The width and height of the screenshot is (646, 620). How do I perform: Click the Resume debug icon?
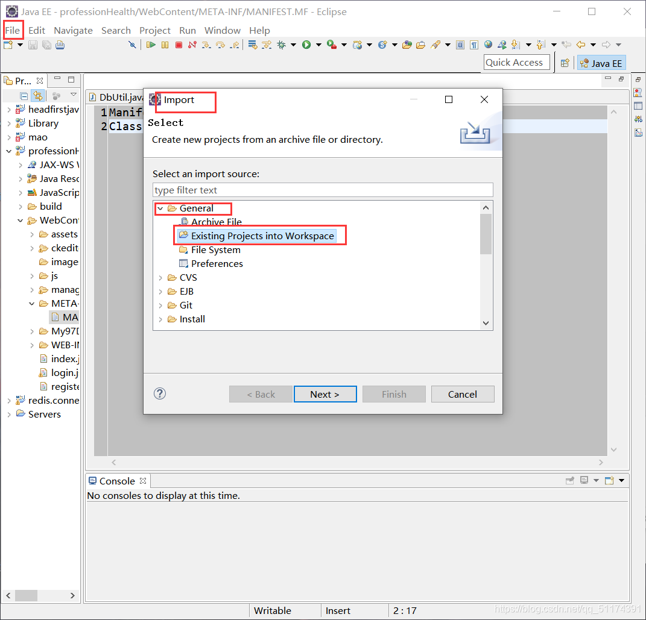151,45
